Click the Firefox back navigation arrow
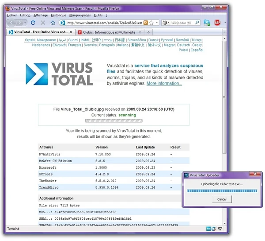265x241 pixels. pos(11,23)
